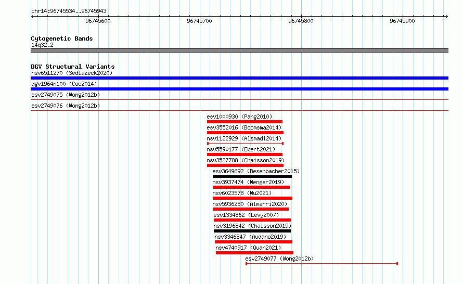Screen dimensions: 463x284
Task: Open the nsv3346847 (Audano2019) label
Action: (250, 237)
